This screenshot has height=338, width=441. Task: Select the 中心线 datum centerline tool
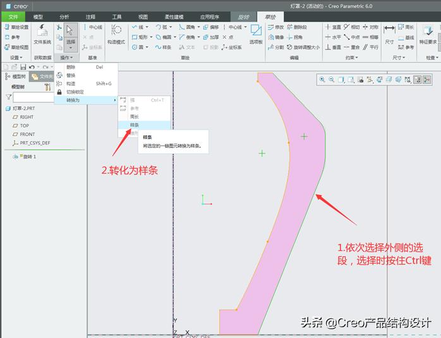click(92, 27)
